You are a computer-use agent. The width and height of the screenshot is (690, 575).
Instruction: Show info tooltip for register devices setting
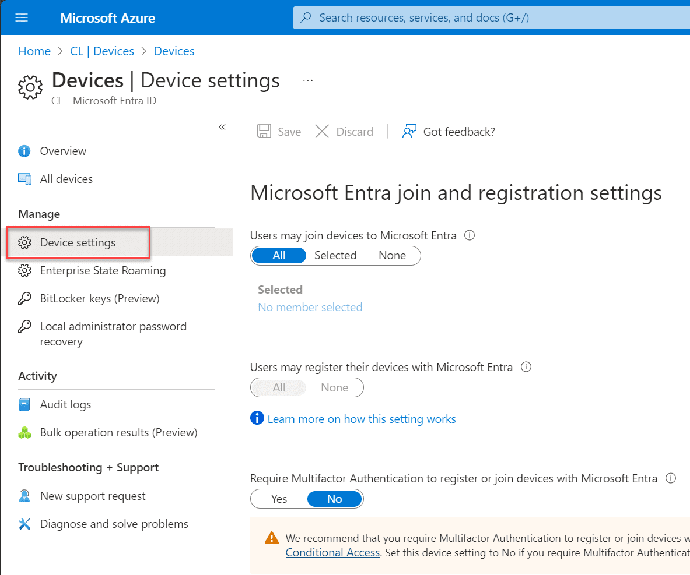(526, 366)
